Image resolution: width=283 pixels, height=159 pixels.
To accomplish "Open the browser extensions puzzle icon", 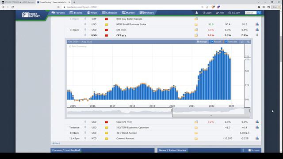I will click(x=259, y=7).
